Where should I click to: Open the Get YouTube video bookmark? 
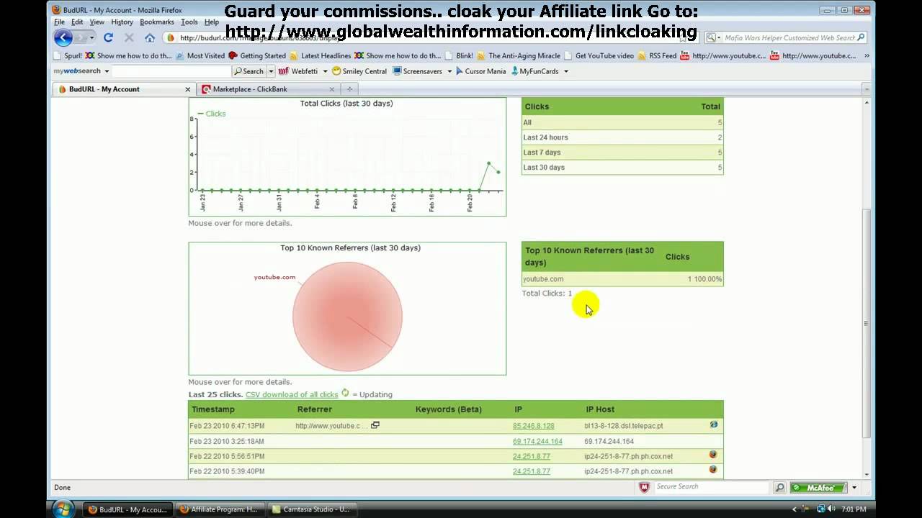[x=599, y=55]
